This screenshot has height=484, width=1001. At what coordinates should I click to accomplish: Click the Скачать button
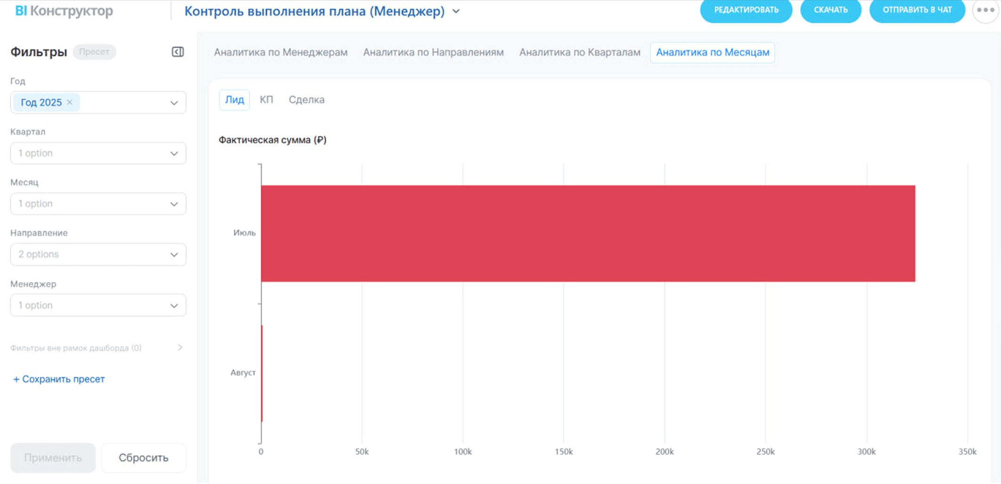pos(830,10)
